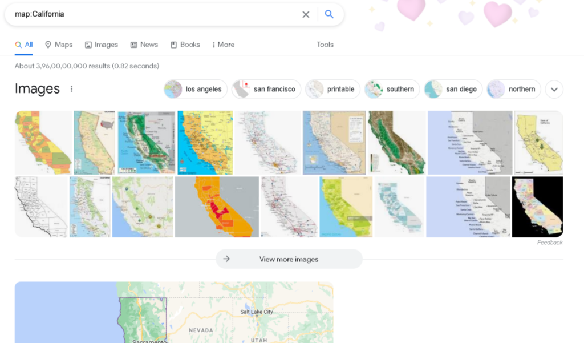Select the 'southern' filter chip

pos(392,89)
